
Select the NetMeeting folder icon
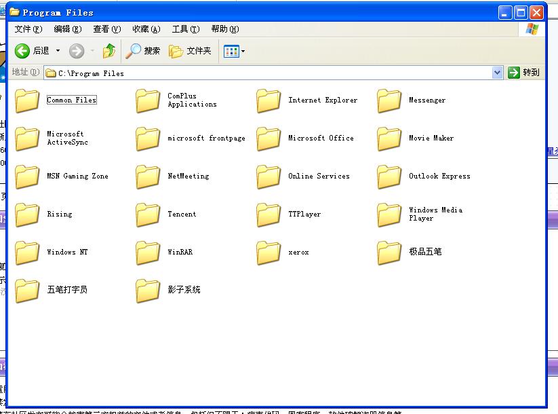[x=148, y=176]
